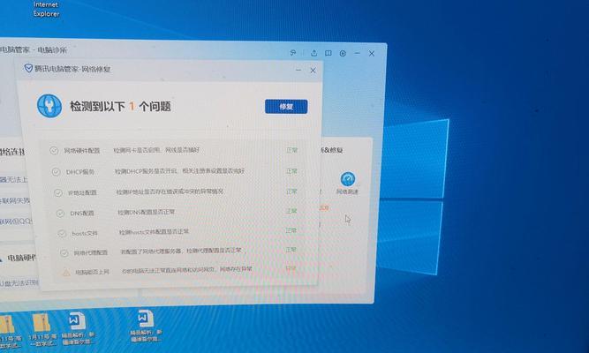Click 正常 status of 网络硬件配置 row
Screen dimensions: 589x353
291,150
